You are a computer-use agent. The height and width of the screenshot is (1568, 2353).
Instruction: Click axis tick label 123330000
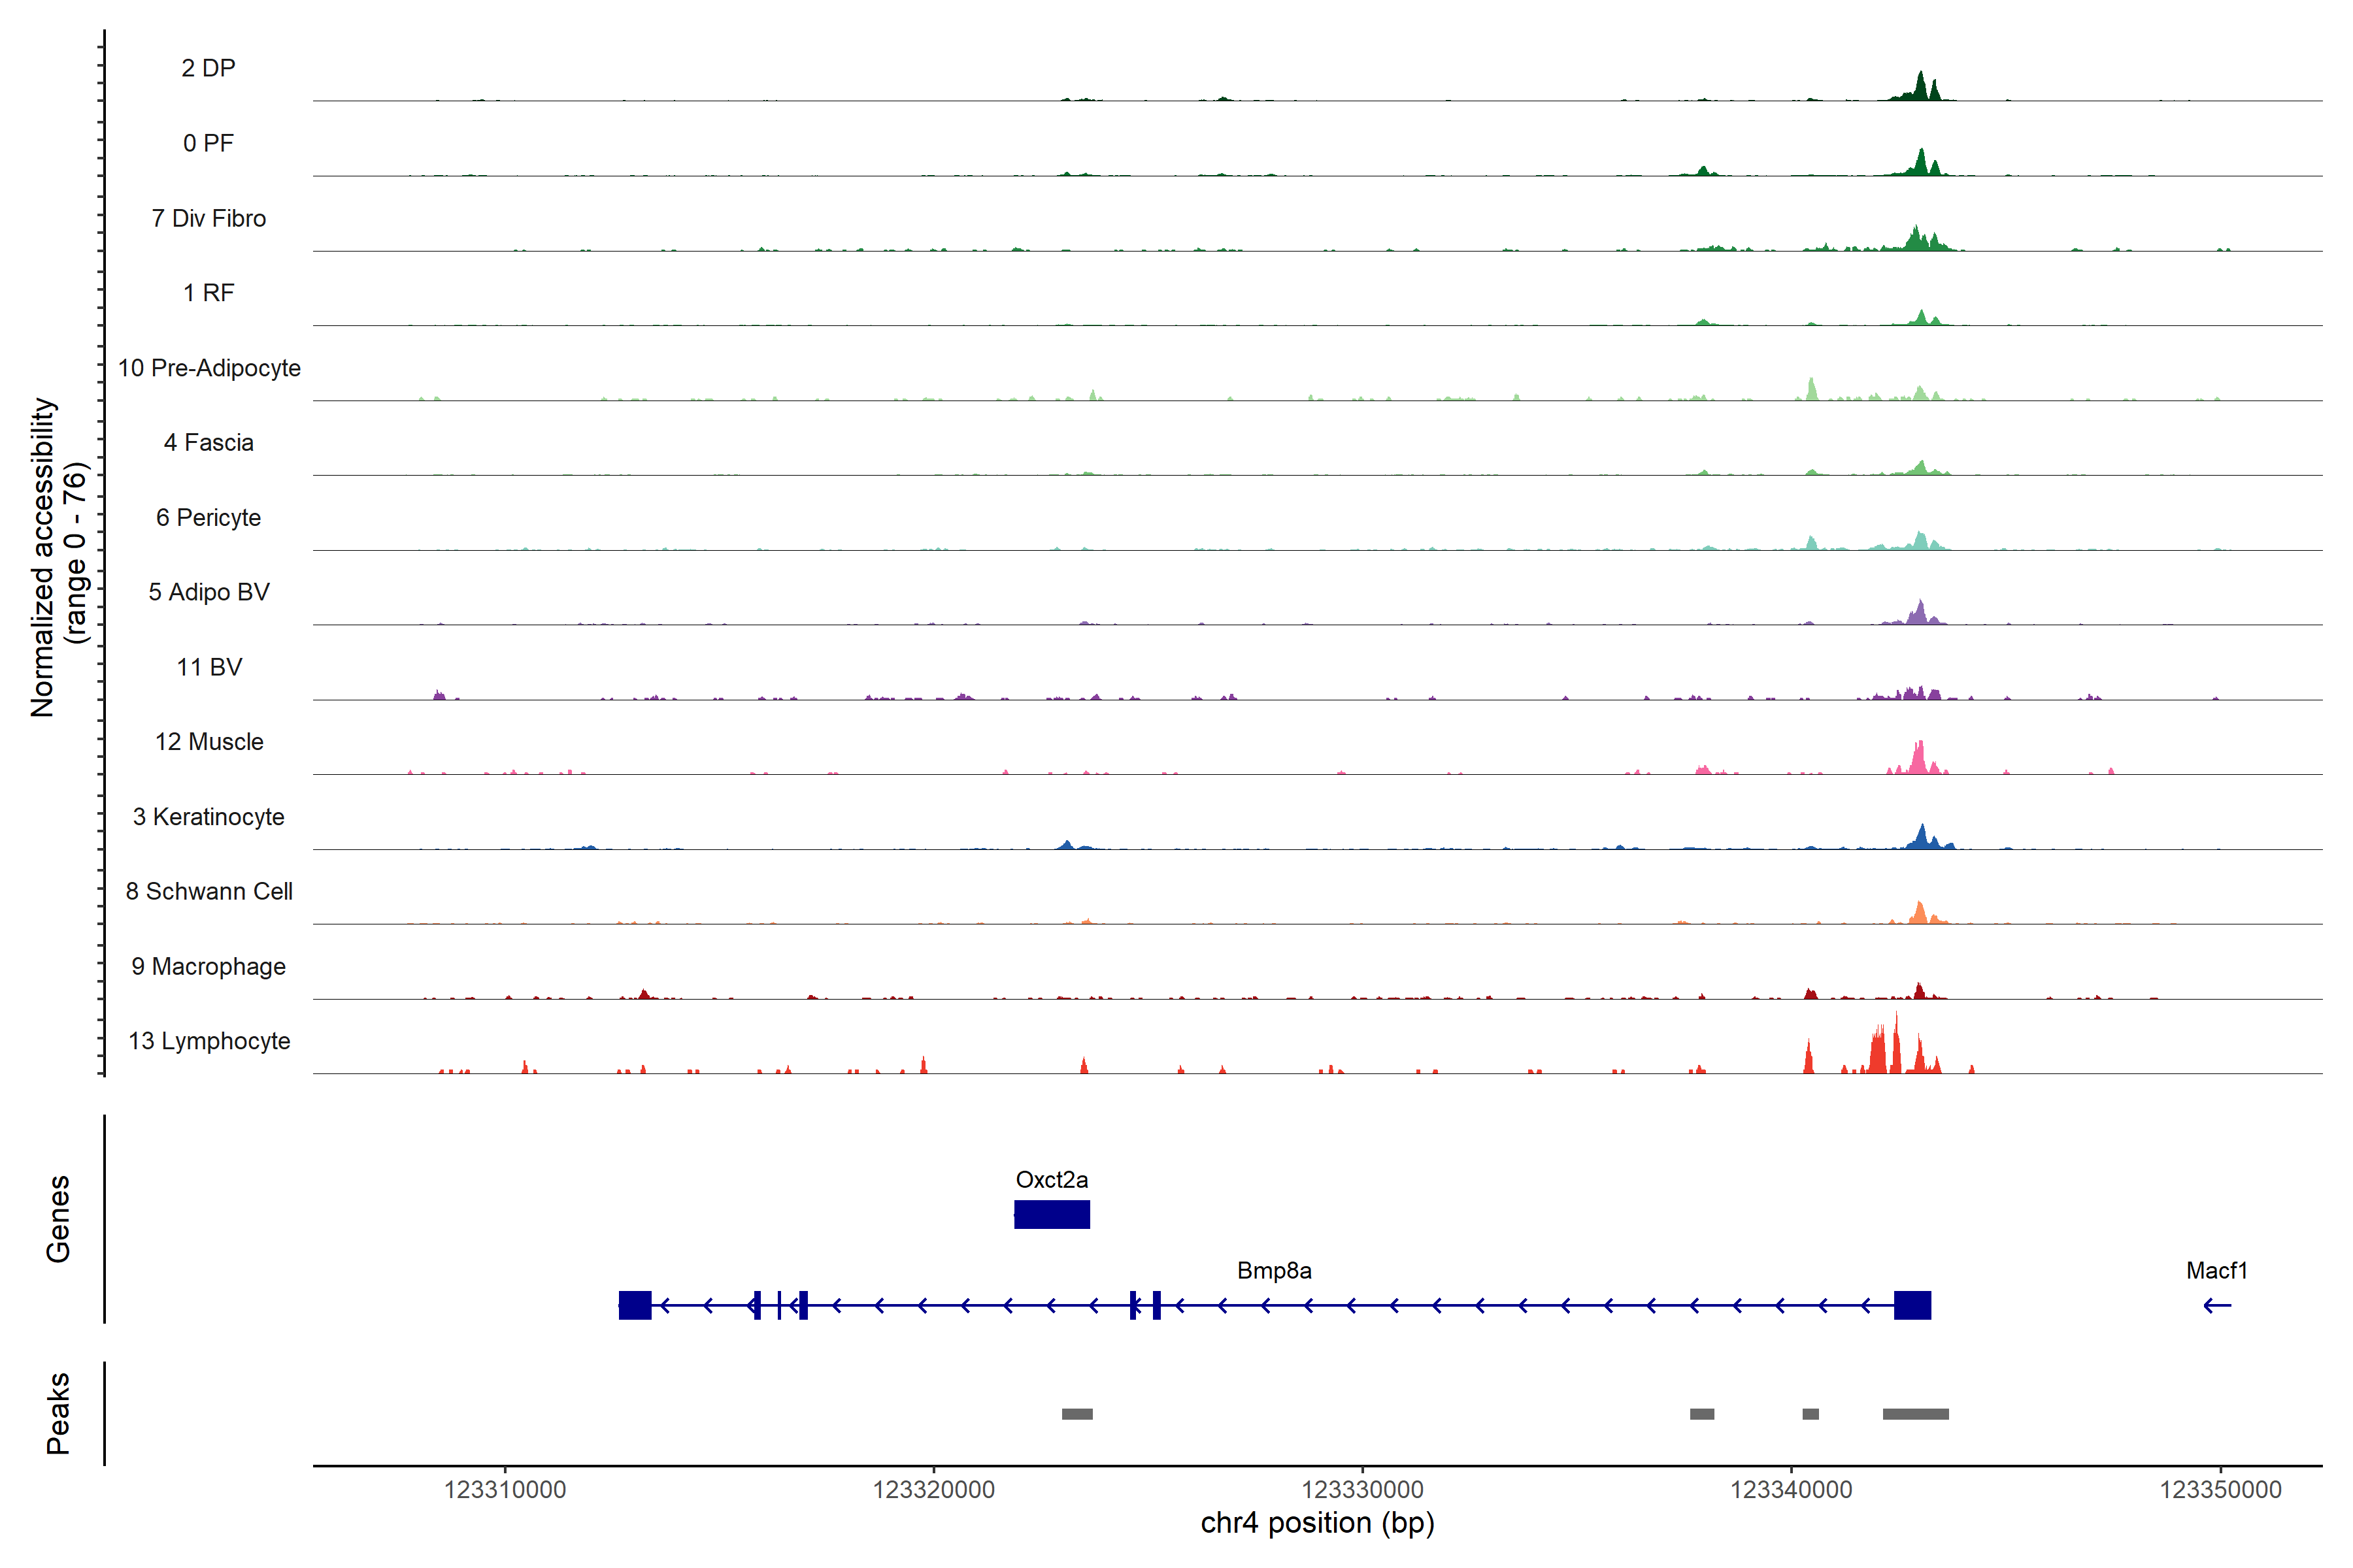coord(1361,1489)
